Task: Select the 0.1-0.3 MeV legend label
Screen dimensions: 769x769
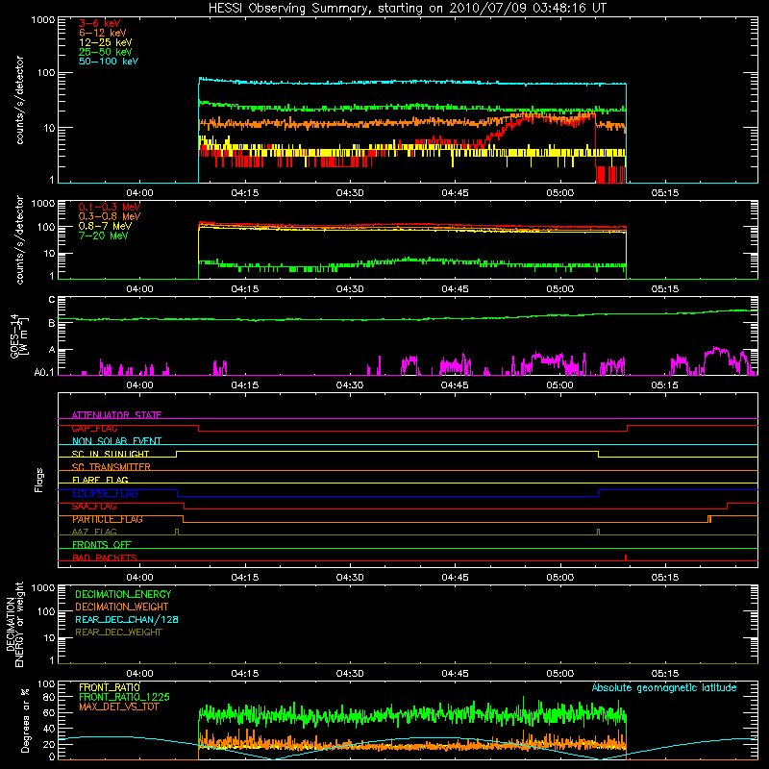Action: [x=109, y=207]
